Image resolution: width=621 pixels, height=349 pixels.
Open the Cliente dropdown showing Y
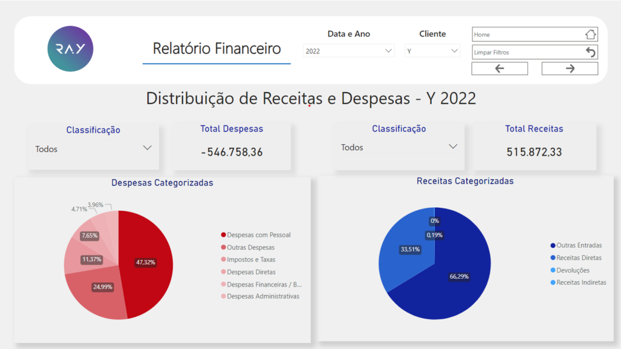432,52
